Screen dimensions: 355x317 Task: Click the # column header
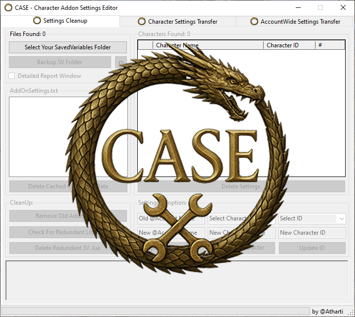[x=330, y=45]
